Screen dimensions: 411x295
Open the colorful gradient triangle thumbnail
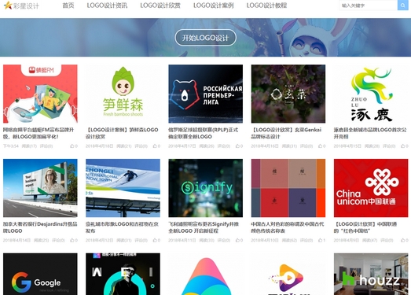[206, 274]
